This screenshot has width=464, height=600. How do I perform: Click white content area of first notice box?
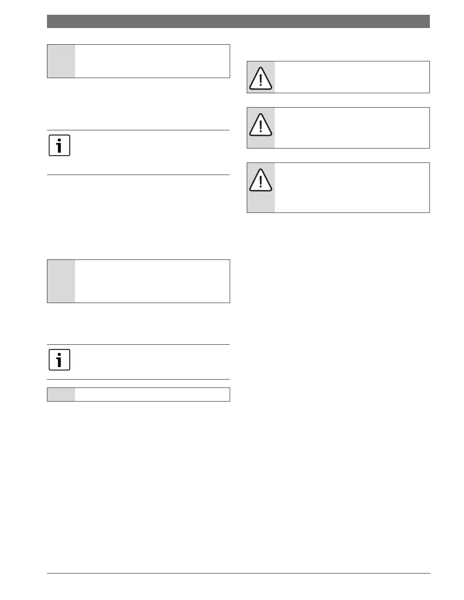(152, 61)
